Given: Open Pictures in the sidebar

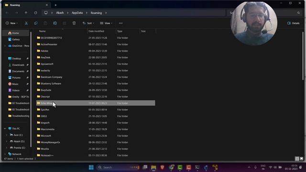Looking at the screenshot, I should click(x=16, y=77).
